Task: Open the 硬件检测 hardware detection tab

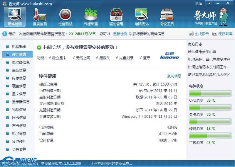Action: (x=15, y=17)
